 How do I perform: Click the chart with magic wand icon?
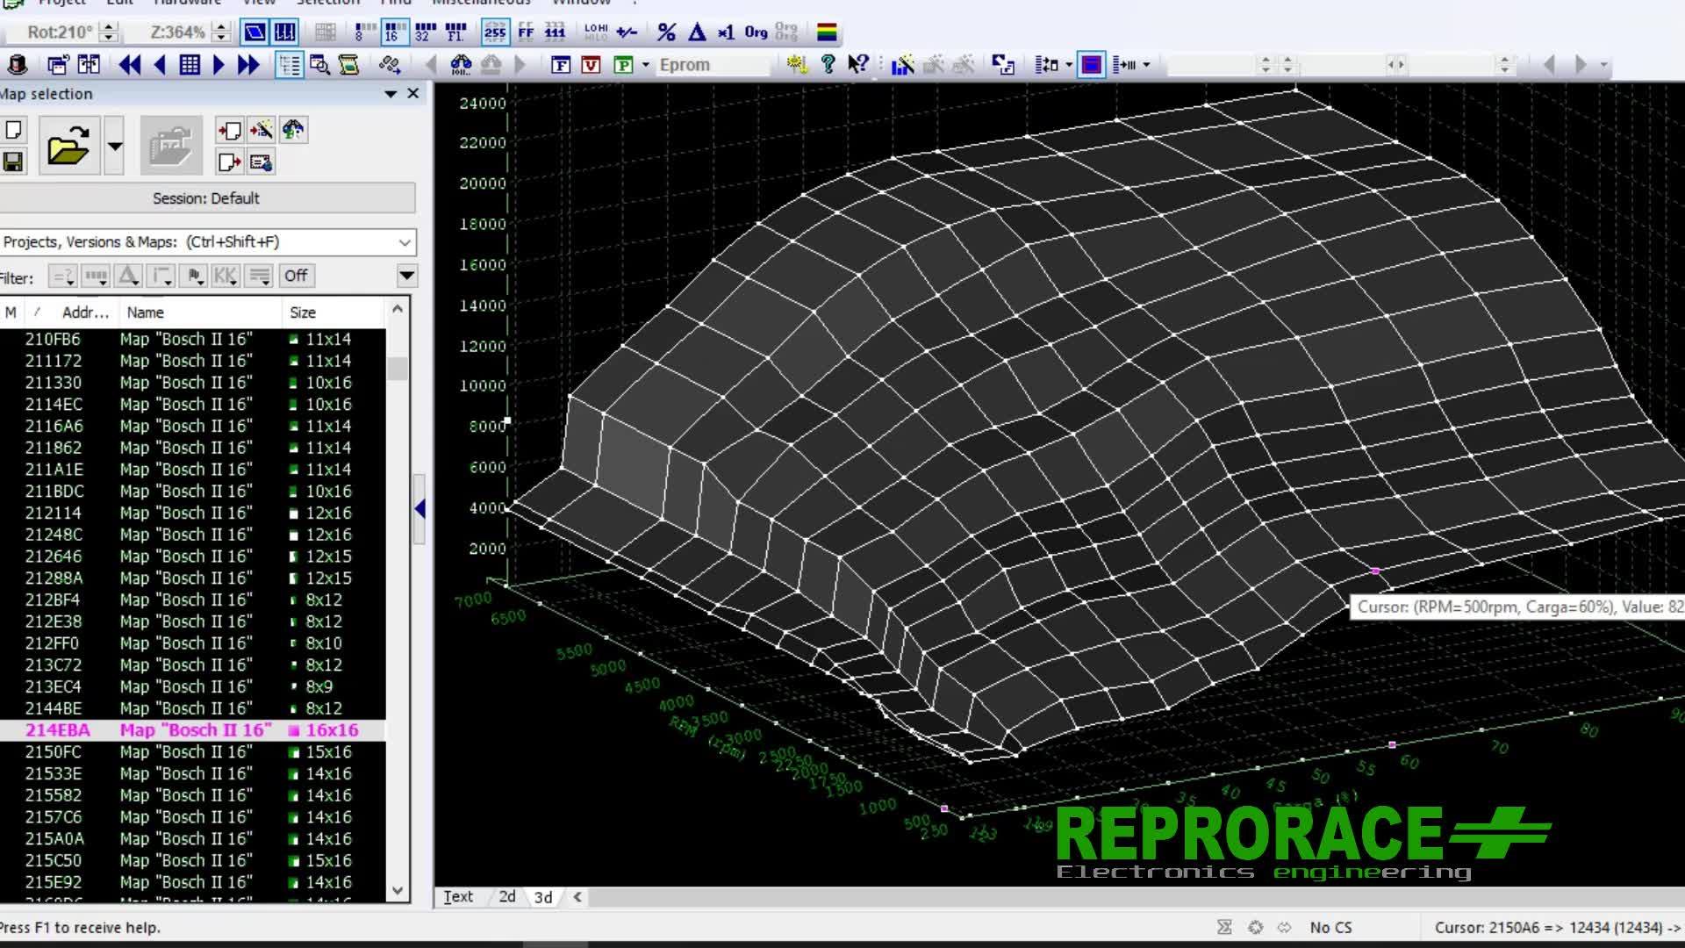click(902, 65)
